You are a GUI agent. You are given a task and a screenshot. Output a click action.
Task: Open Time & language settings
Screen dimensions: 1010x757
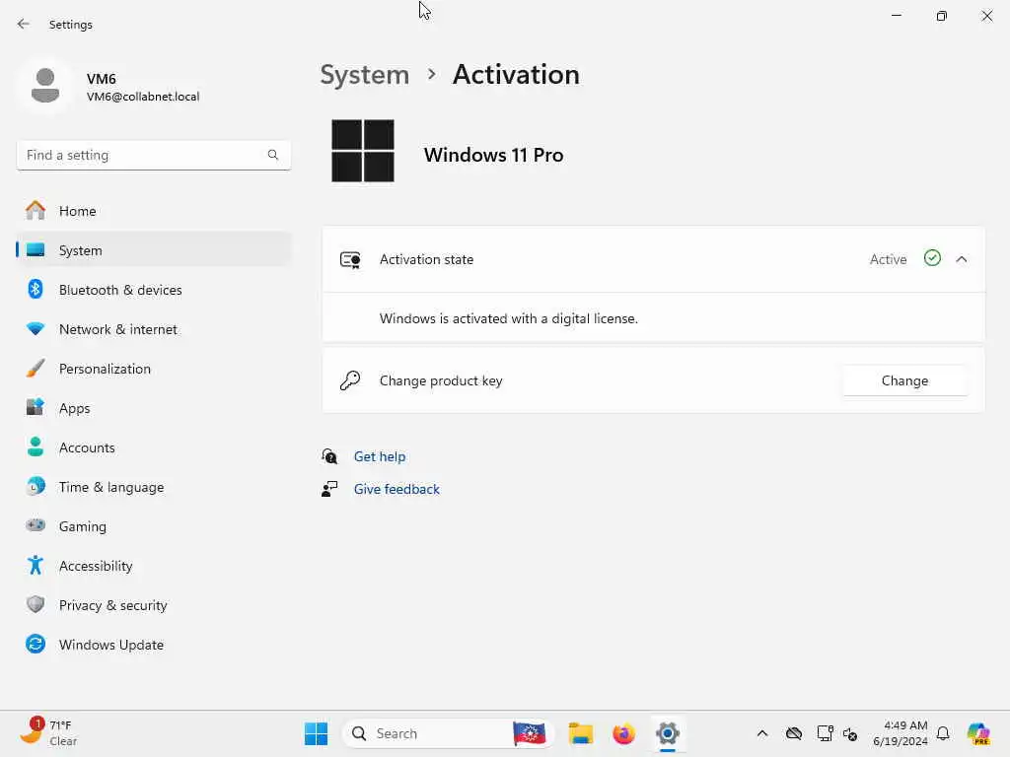point(153,487)
